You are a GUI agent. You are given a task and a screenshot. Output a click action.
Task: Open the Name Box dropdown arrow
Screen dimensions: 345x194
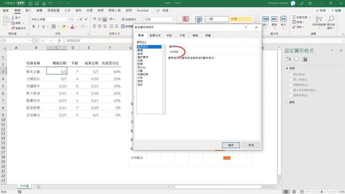click(30, 41)
